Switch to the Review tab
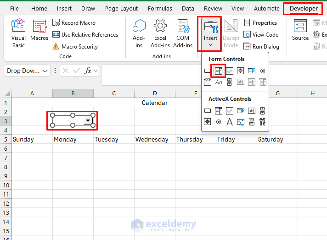 (x=213, y=9)
